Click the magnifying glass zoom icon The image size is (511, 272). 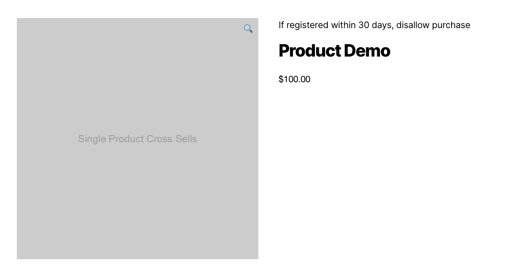coord(248,28)
